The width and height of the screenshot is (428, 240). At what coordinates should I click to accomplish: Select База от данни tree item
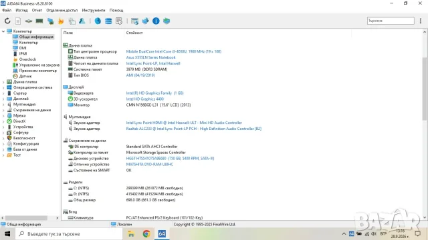point(25,149)
